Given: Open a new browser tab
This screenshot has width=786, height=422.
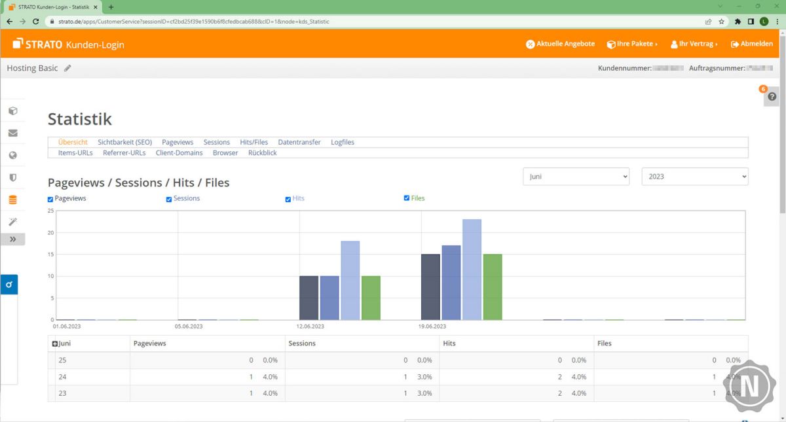Looking at the screenshot, I should point(111,7).
